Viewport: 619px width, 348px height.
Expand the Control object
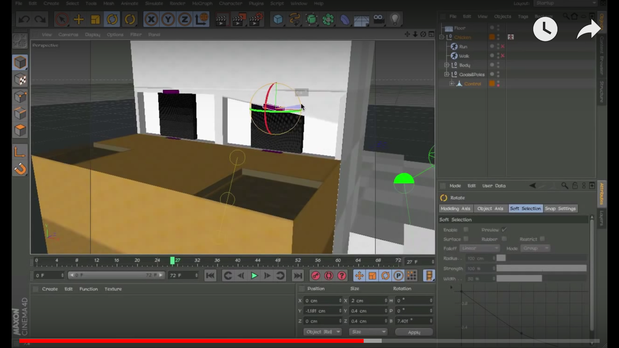coord(452,84)
